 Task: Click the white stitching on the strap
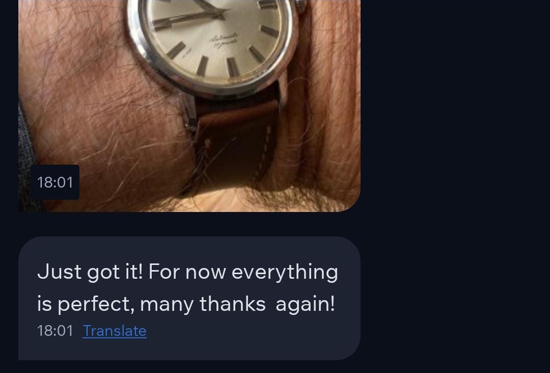click(x=264, y=153)
